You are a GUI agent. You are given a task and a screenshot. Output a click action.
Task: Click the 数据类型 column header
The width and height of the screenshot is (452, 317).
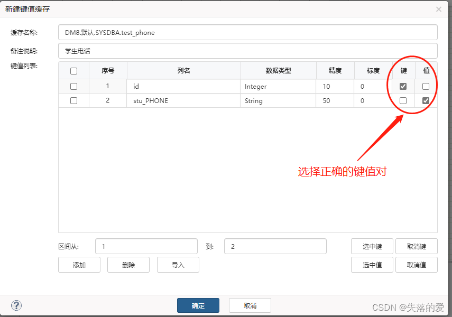coord(279,71)
